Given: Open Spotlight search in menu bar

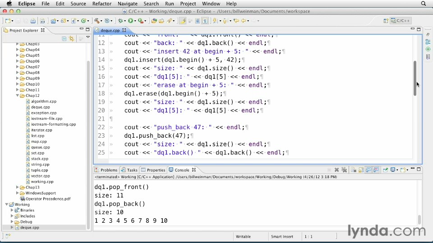Looking at the screenshot, I should click(424, 4).
